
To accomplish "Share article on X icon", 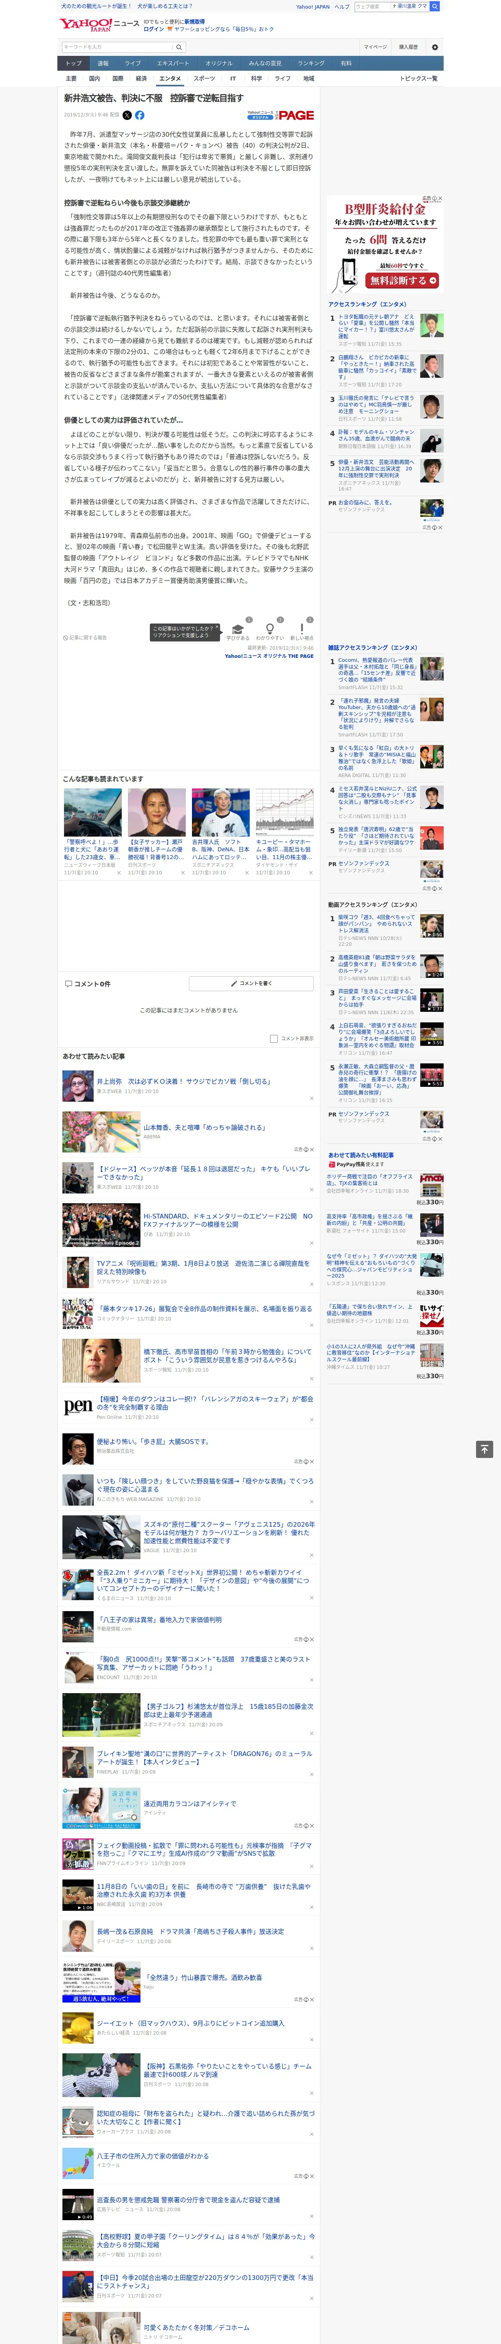I will point(127,116).
